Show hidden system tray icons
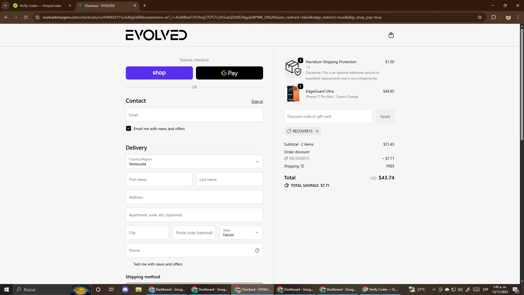This screenshot has height=295, width=524. [434, 289]
